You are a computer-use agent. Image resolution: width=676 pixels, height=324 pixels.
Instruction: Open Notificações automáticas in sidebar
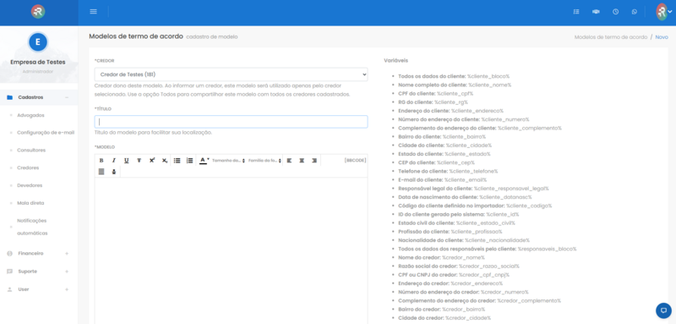[32, 227]
